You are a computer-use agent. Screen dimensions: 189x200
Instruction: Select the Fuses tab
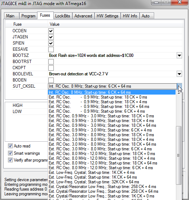[45, 15]
